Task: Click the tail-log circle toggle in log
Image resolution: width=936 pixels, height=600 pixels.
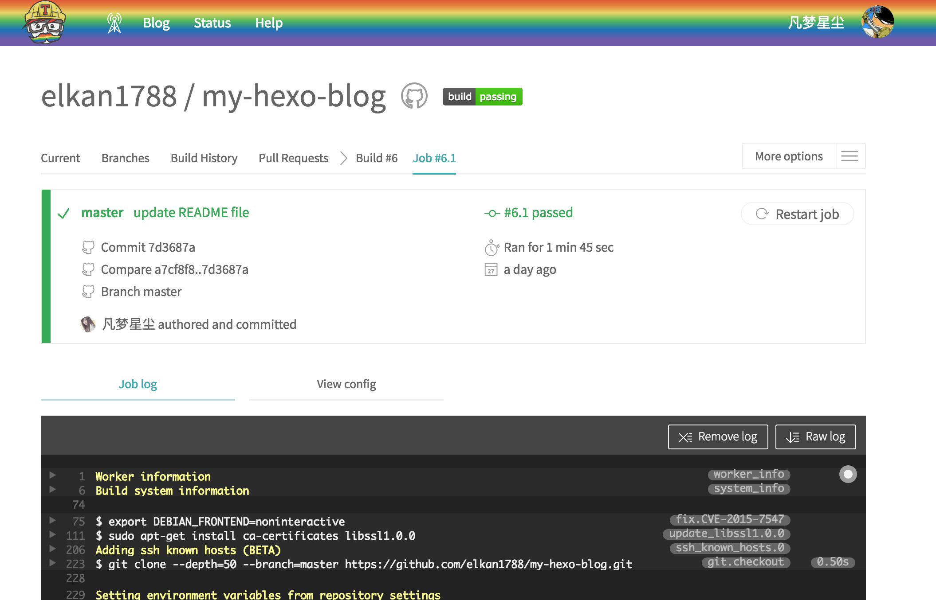Action: coord(848,474)
